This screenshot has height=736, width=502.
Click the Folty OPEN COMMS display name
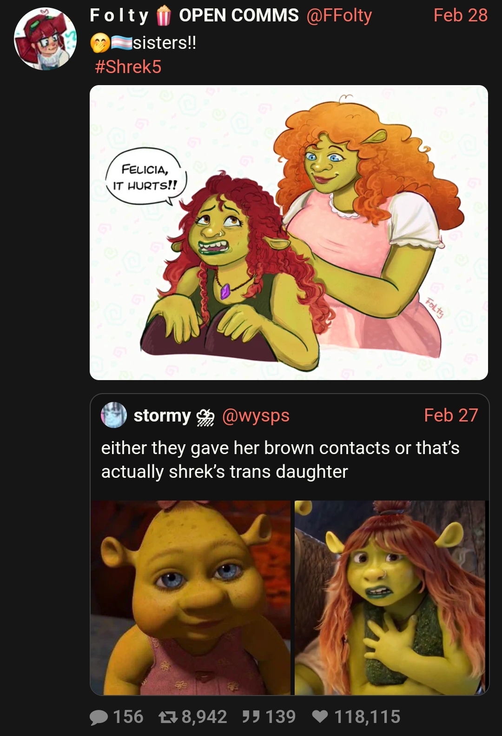(194, 16)
